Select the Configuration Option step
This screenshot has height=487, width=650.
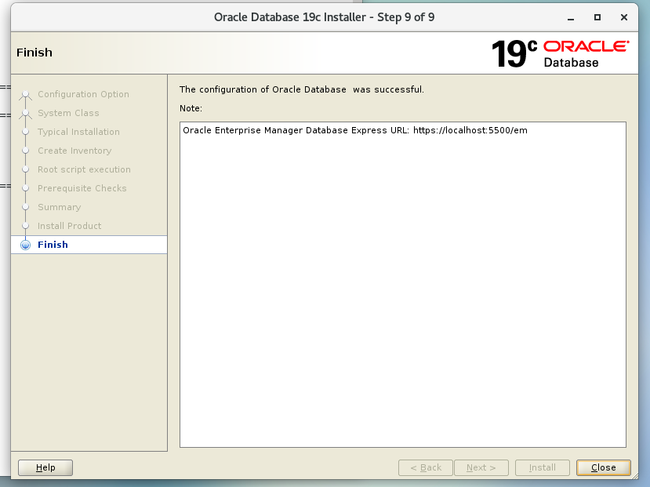83,94
